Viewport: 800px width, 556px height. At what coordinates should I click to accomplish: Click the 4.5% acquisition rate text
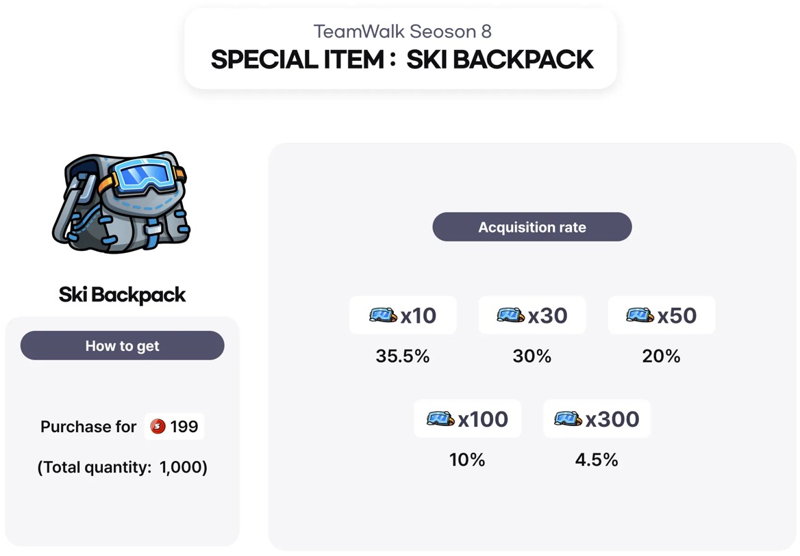pos(597,460)
